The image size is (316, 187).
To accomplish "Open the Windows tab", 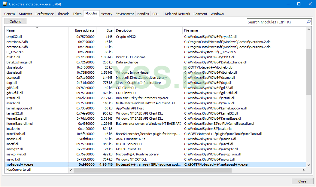I will (217, 14).
